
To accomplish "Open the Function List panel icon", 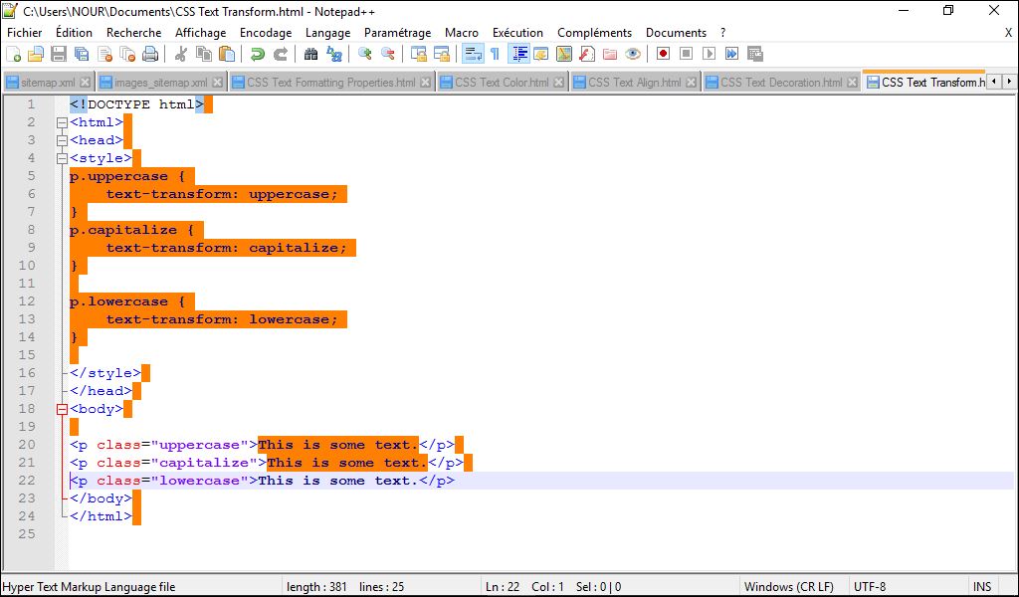I will pos(587,54).
